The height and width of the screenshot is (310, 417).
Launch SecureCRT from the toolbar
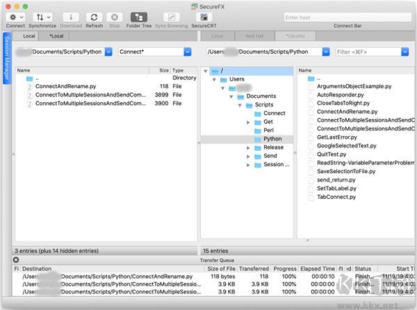(204, 16)
